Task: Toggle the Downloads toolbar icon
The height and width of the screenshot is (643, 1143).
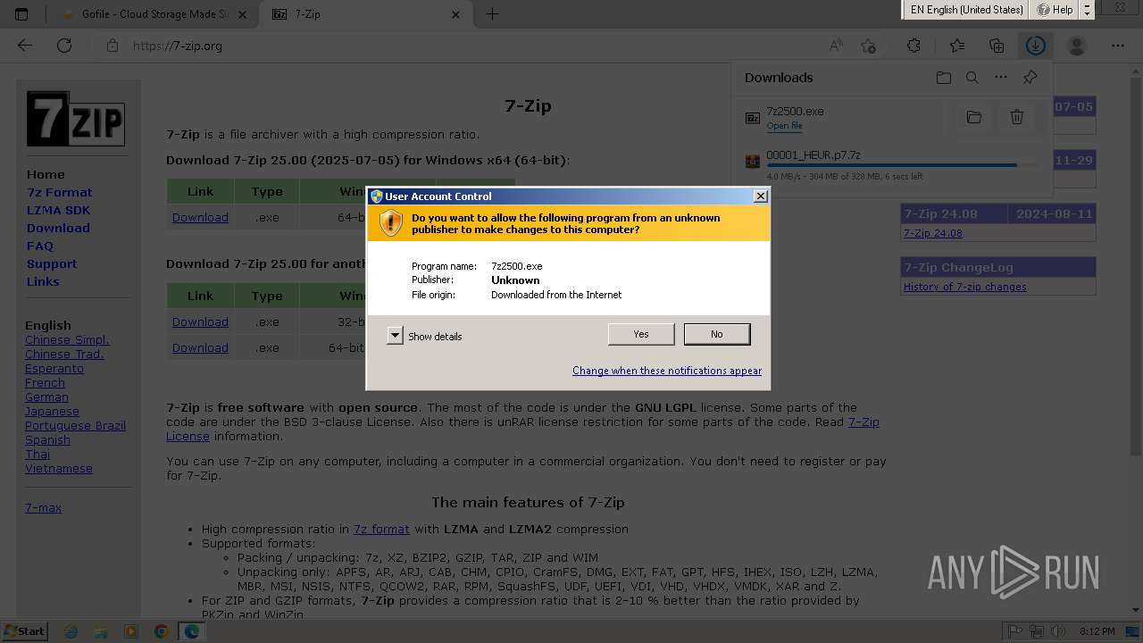Action: (1036, 46)
